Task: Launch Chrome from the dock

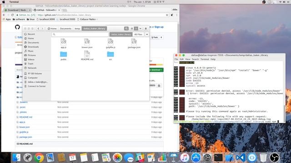Action: click(39, 158)
